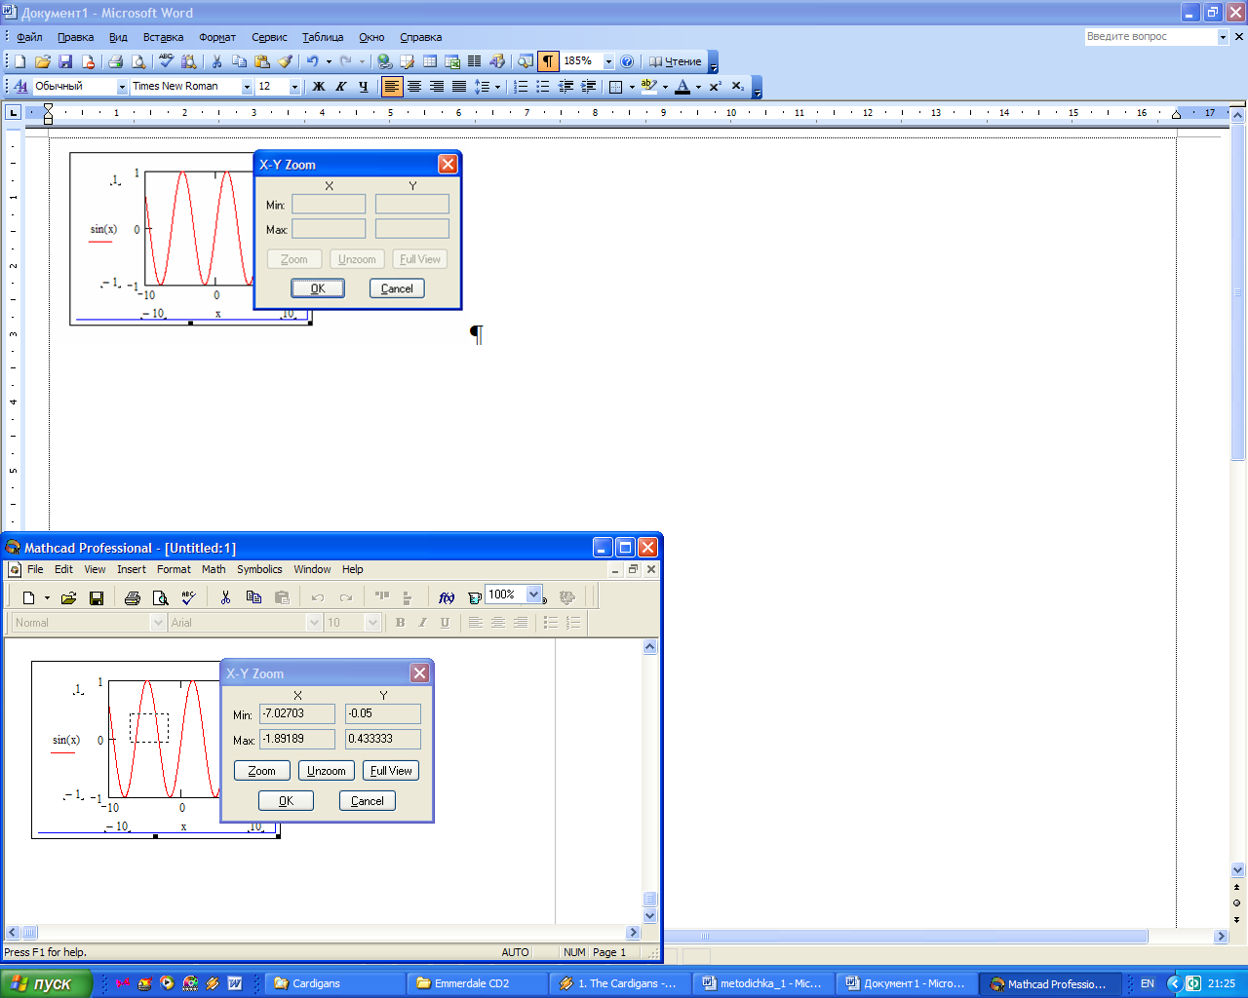Click Print icon in Word toolbar
Viewport: 1248px width, 998px height.
[115, 61]
